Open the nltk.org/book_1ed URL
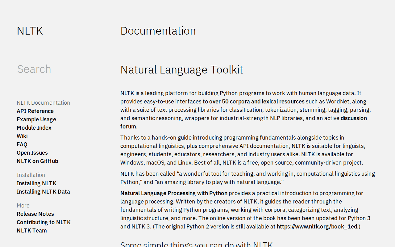The width and height of the screenshot is (395, 247). point(317,227)
